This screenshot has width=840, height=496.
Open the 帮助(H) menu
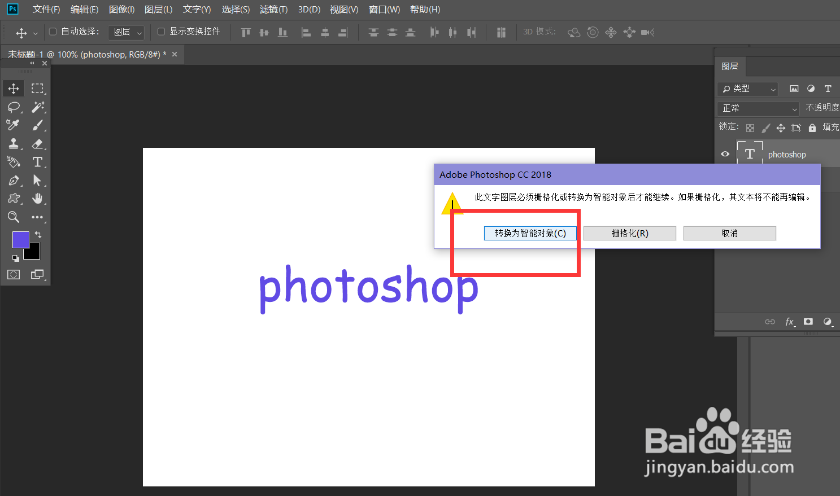[425, 10]
